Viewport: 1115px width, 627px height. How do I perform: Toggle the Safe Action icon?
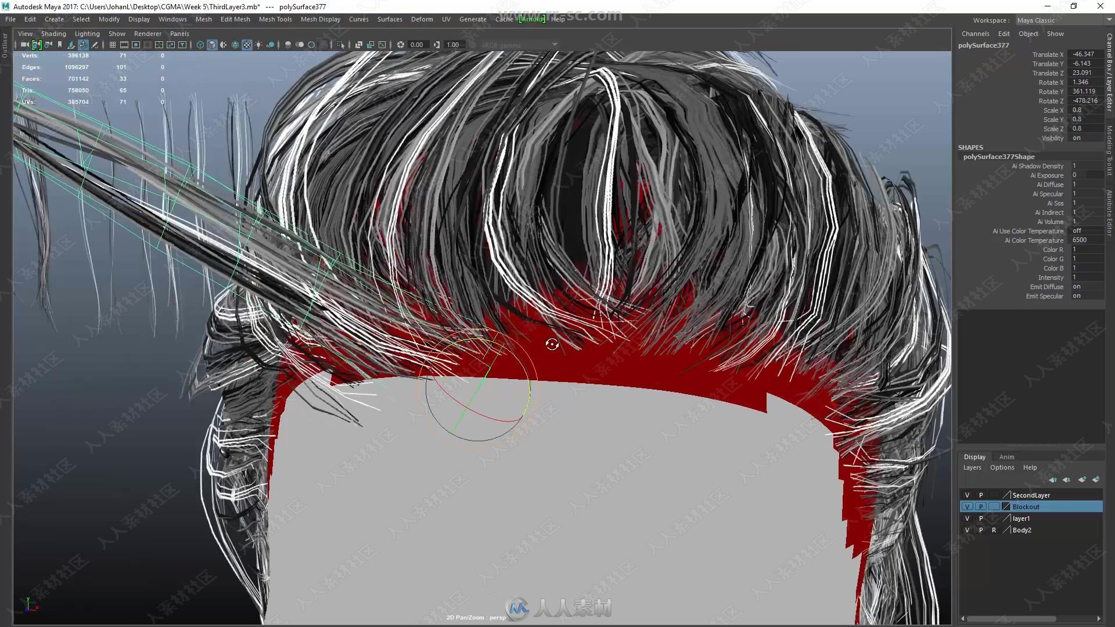pyautogui.click(x=171, y=45)
